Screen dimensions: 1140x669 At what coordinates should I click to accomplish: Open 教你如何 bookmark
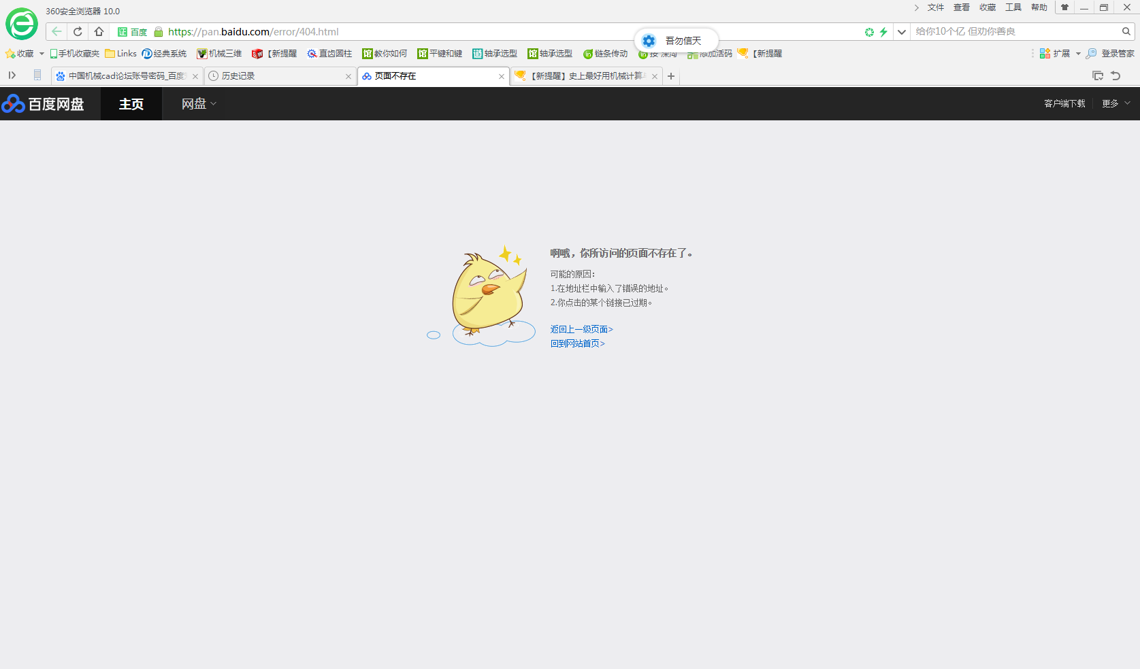click(385, 54)
